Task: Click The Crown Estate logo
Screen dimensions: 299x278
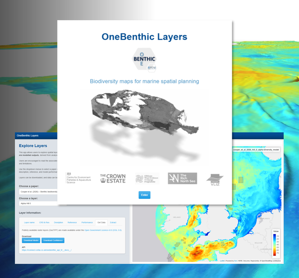Action: (x=113, y=178)
